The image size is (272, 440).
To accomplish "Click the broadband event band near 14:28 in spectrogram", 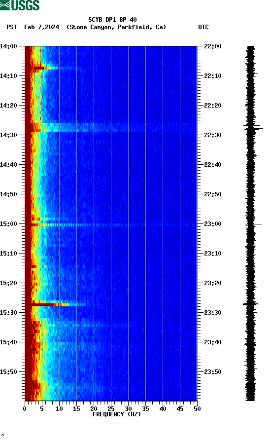I will (111, 127).
